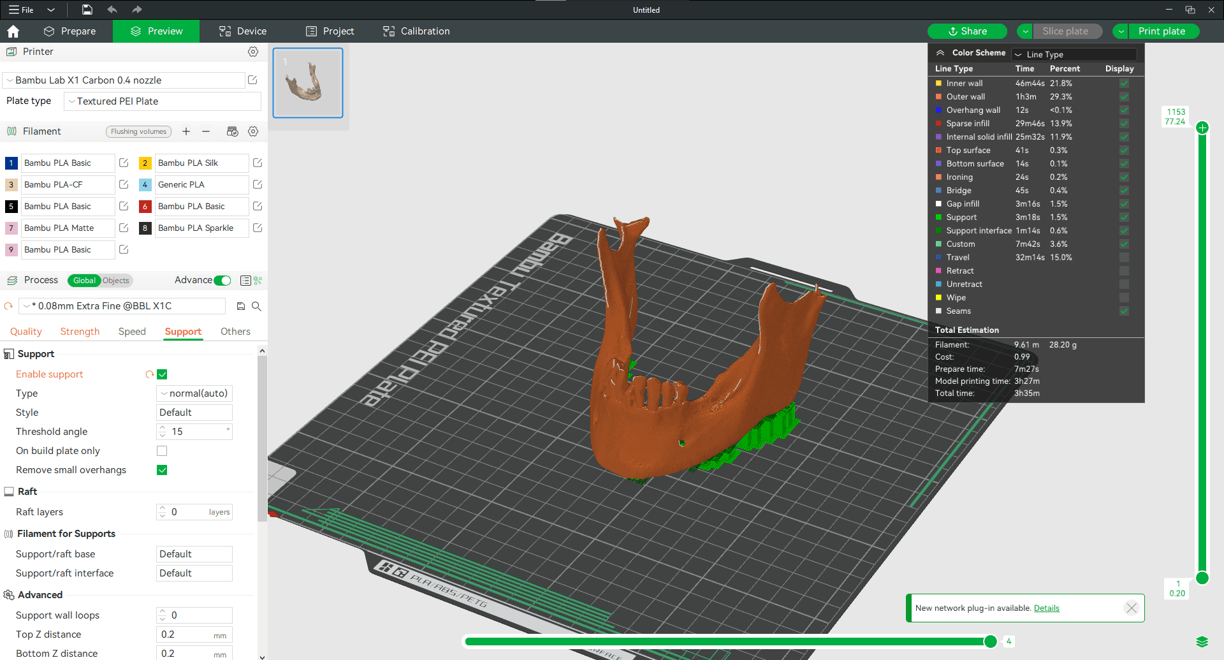Open the Strength settings tab

pyautogui.click(x=80, y=332)
